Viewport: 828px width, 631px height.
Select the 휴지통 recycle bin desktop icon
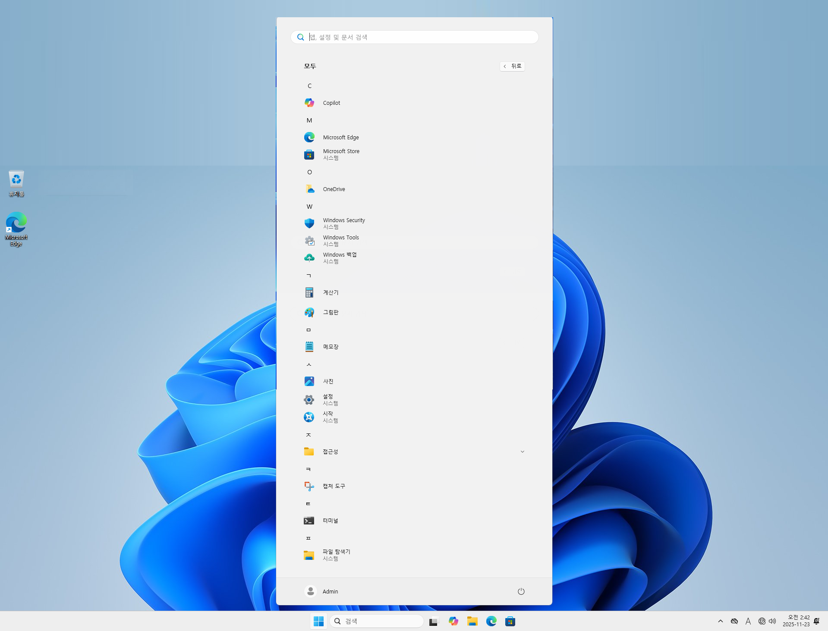(16, 184)
